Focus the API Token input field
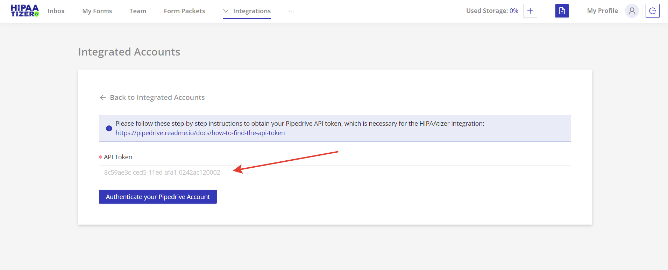Image resolution: width=668 pixels, height=270 pixels. point(335,173)
